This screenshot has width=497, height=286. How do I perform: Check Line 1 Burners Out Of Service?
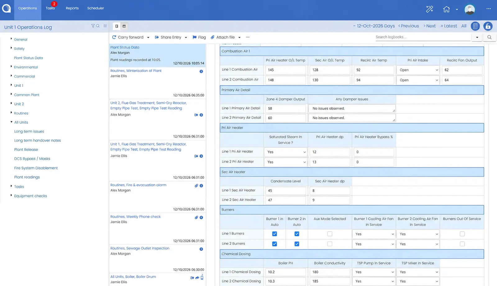coord(462,234)
